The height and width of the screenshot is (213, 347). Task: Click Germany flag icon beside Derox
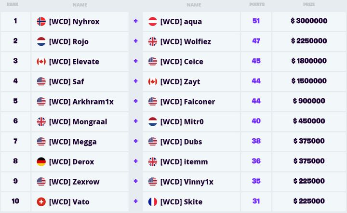click(x=41, y=162)
